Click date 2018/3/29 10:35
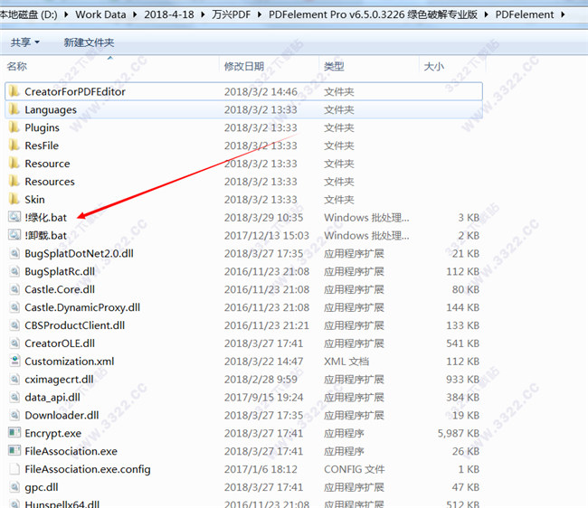588x508 pixels. [x=263, y=217]
